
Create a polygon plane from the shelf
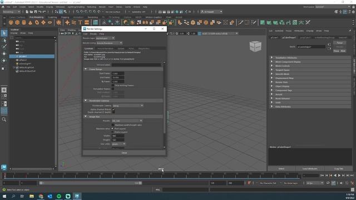(43, 22)
